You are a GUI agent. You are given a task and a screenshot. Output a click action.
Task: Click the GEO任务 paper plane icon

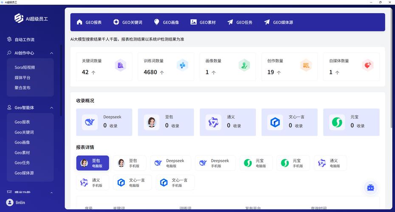coord(230,22)
